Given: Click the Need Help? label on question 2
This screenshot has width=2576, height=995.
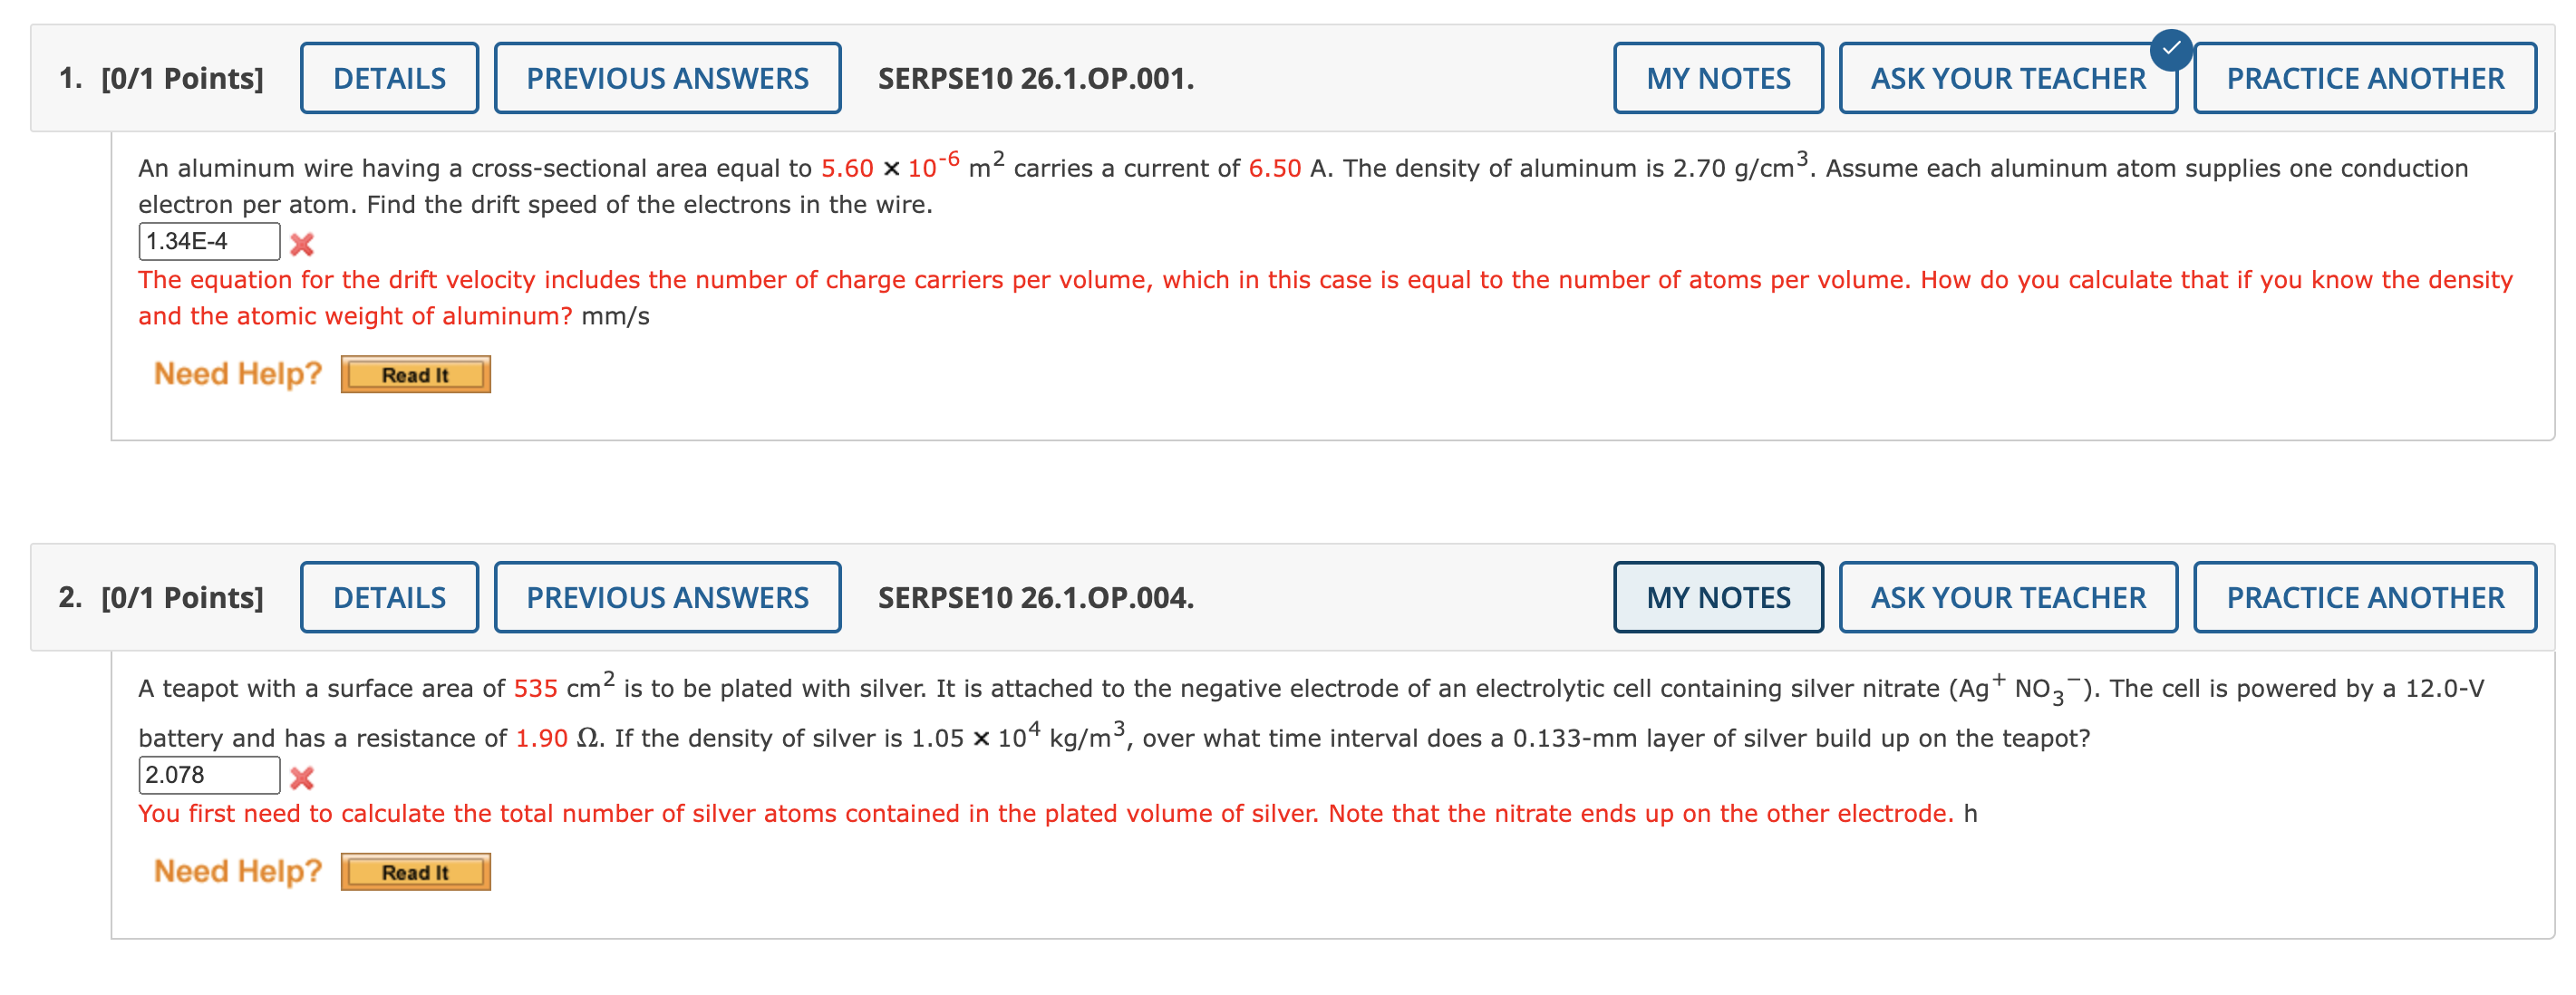Looking at the screenshot, I should click(x=236, y=869).
